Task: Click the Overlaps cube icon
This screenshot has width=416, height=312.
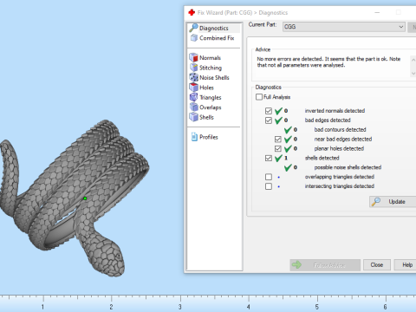Action: pos(193,107)
